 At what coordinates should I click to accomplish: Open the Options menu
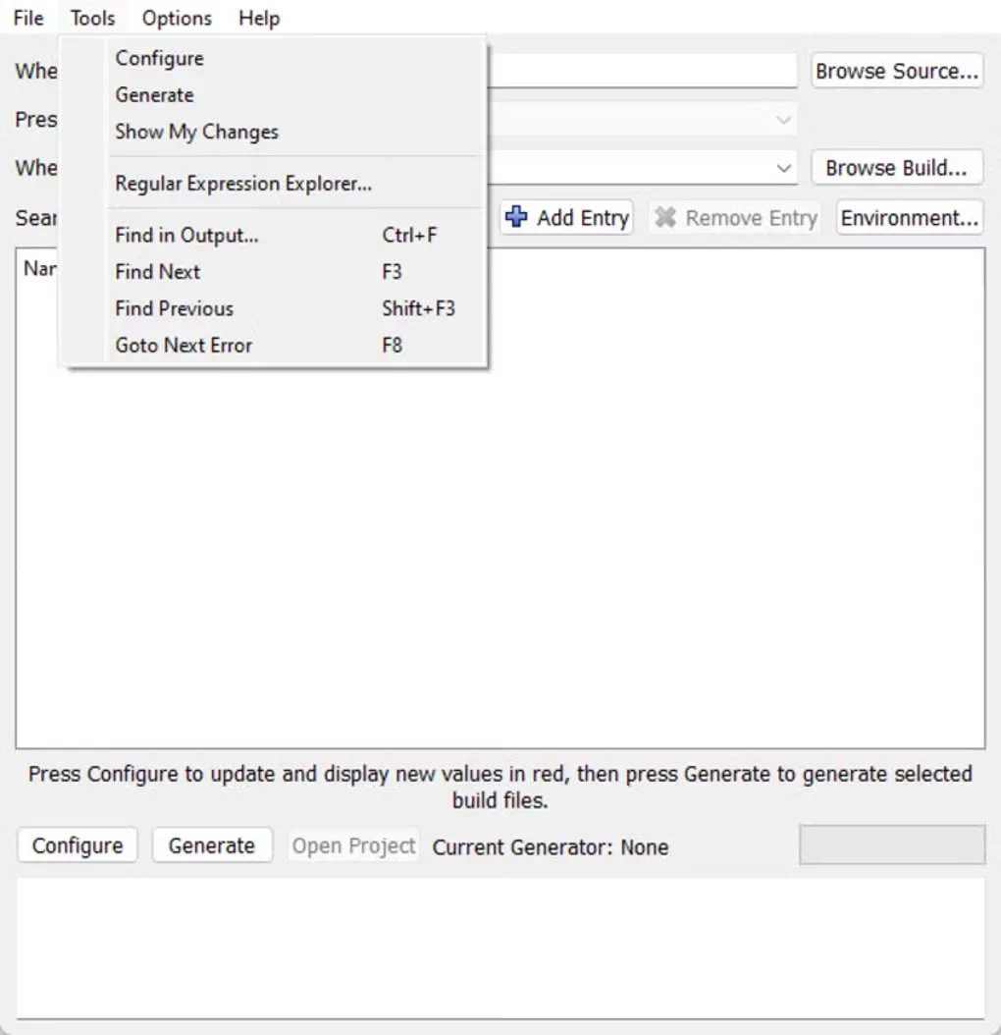[177, 18]
